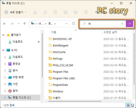This screenshot has height=108, width=136.
Task: Click the horizontal scrollbar of file list
Action: (x=75, y=101)
